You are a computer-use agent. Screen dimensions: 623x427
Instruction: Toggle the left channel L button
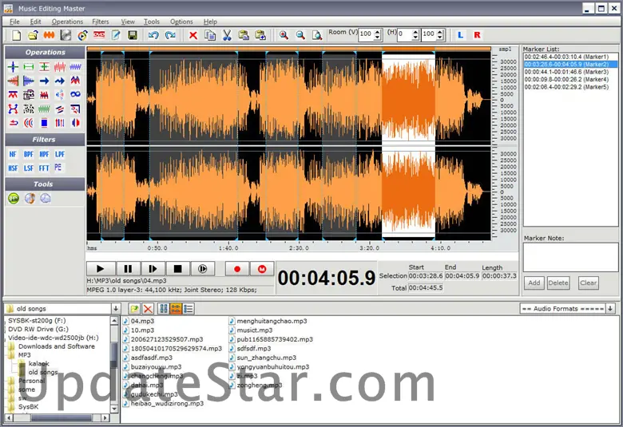461,35
